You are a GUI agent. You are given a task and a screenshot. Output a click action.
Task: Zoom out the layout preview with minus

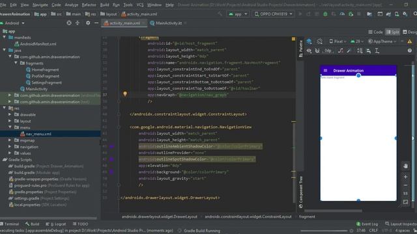coord(405,185)
